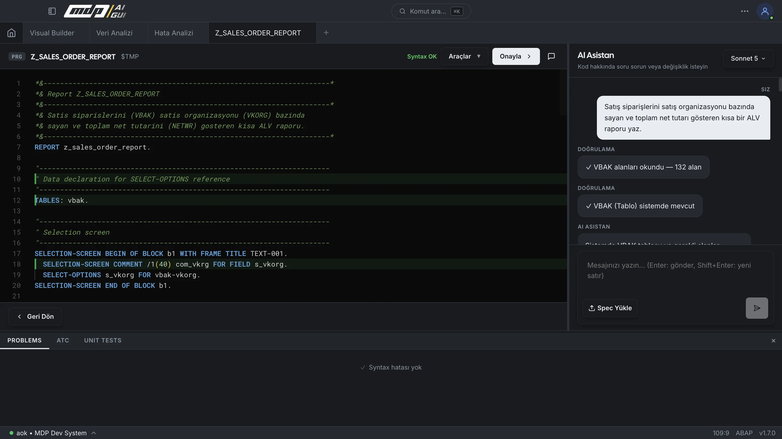Viewport: 782px width, 439px height.
Task: Toggle the chat comment icon
Action: (x=551, y=56)
